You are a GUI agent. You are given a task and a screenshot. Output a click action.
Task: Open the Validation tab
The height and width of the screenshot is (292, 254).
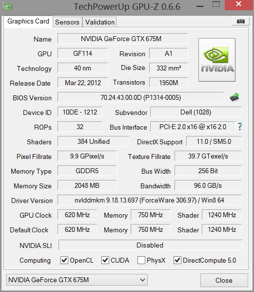(100, 22)
